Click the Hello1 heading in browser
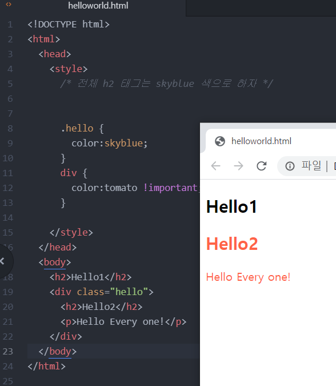The image size is (336, 386). 231,207
